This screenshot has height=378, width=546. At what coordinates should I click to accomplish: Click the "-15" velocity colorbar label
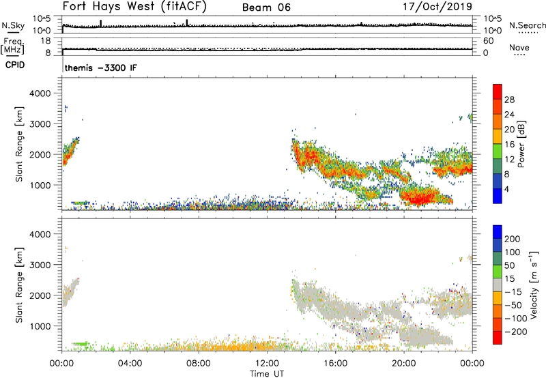[x=513, y=292]
